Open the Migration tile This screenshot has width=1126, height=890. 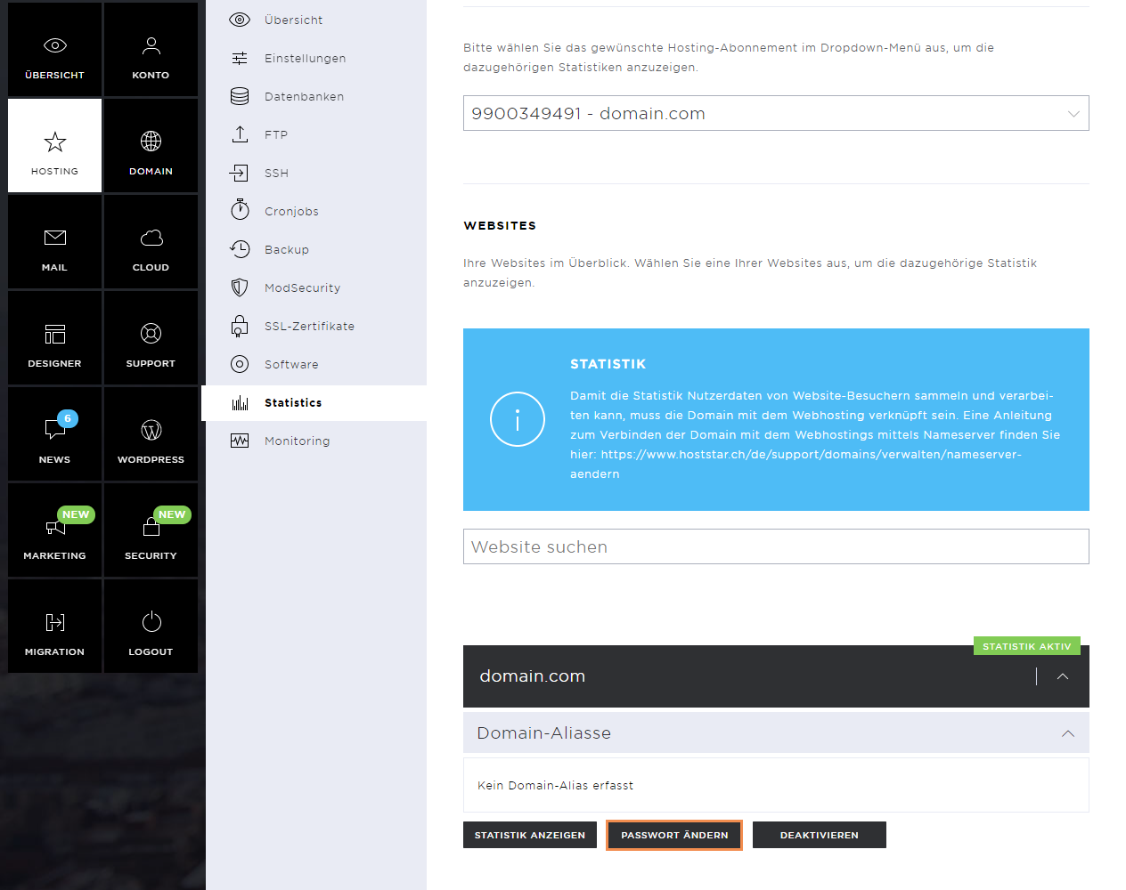click(55, 627)
